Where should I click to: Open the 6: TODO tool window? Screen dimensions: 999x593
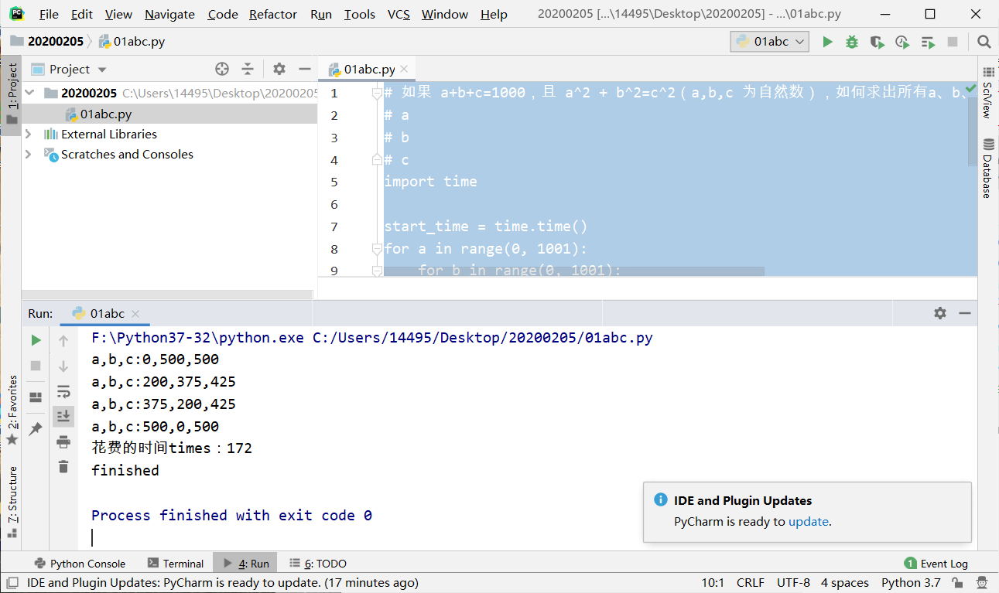[318, 564]
